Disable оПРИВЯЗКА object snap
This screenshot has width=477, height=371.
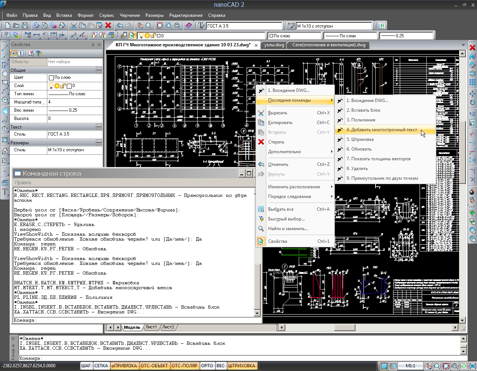124,366
